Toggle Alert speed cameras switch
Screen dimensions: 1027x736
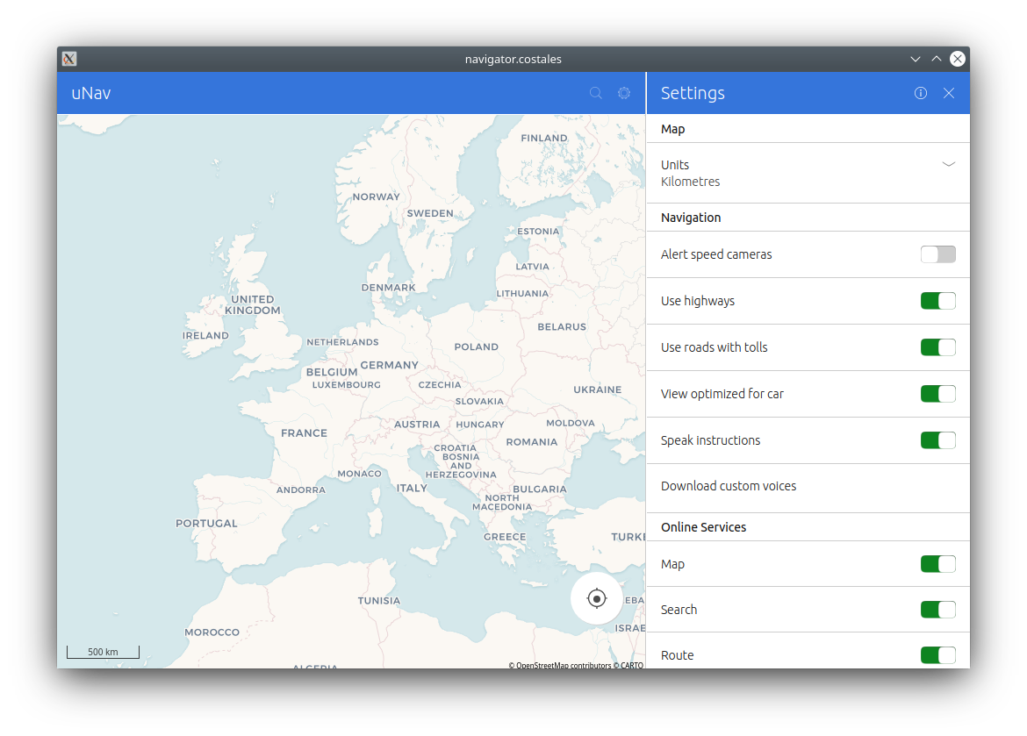[938, 254]
